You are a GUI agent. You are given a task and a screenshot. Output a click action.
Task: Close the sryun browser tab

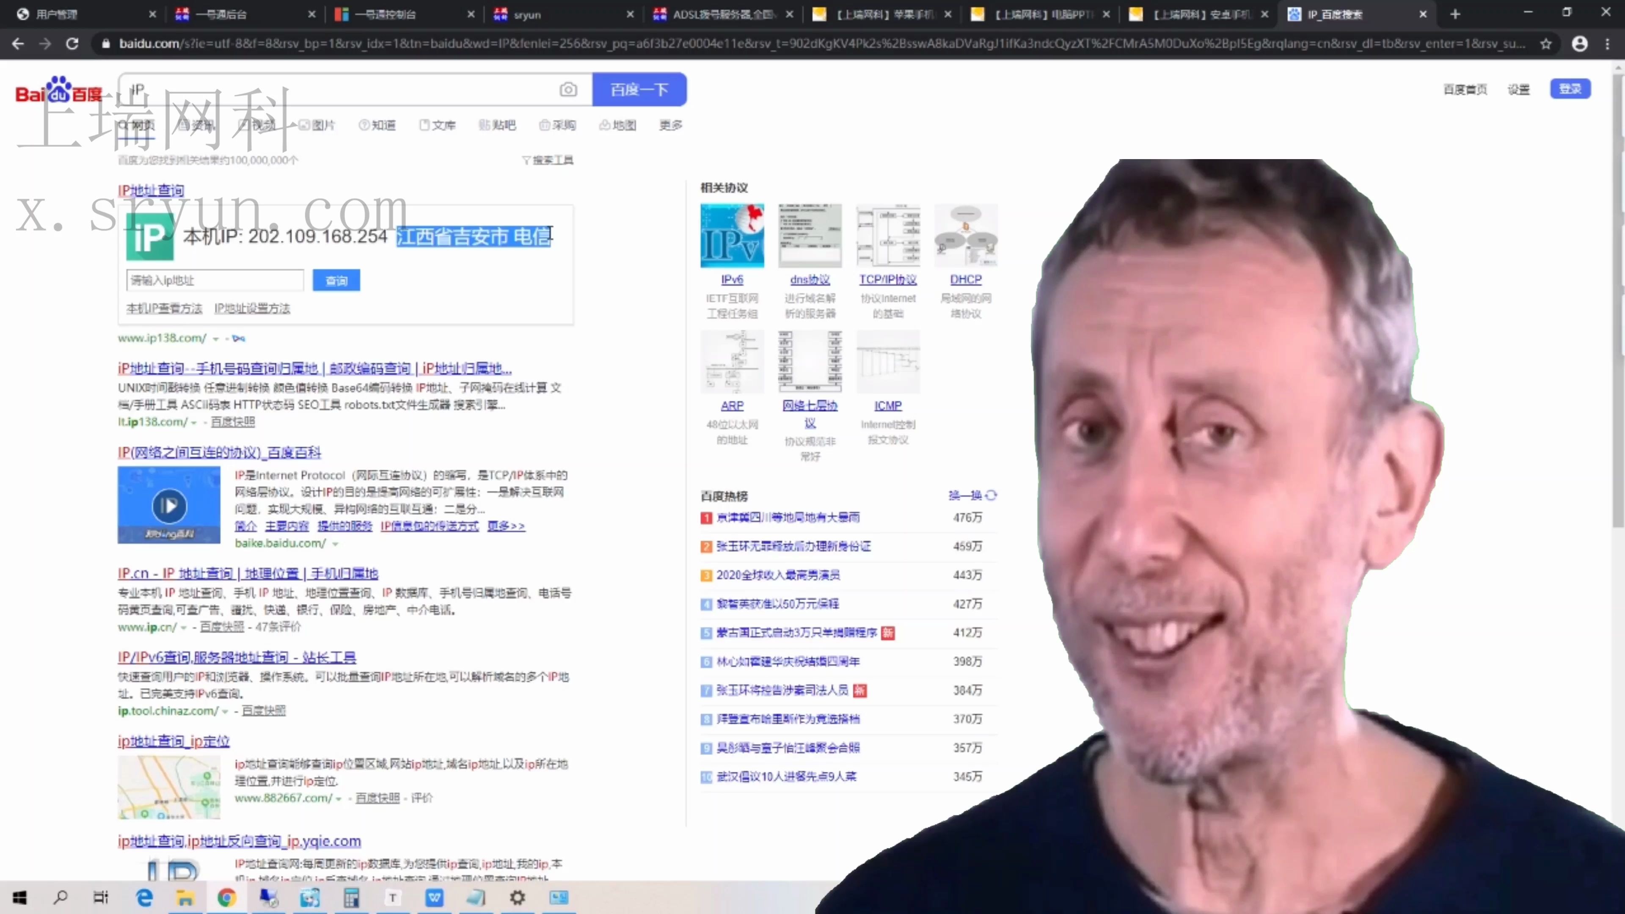(x=630, y=14)
